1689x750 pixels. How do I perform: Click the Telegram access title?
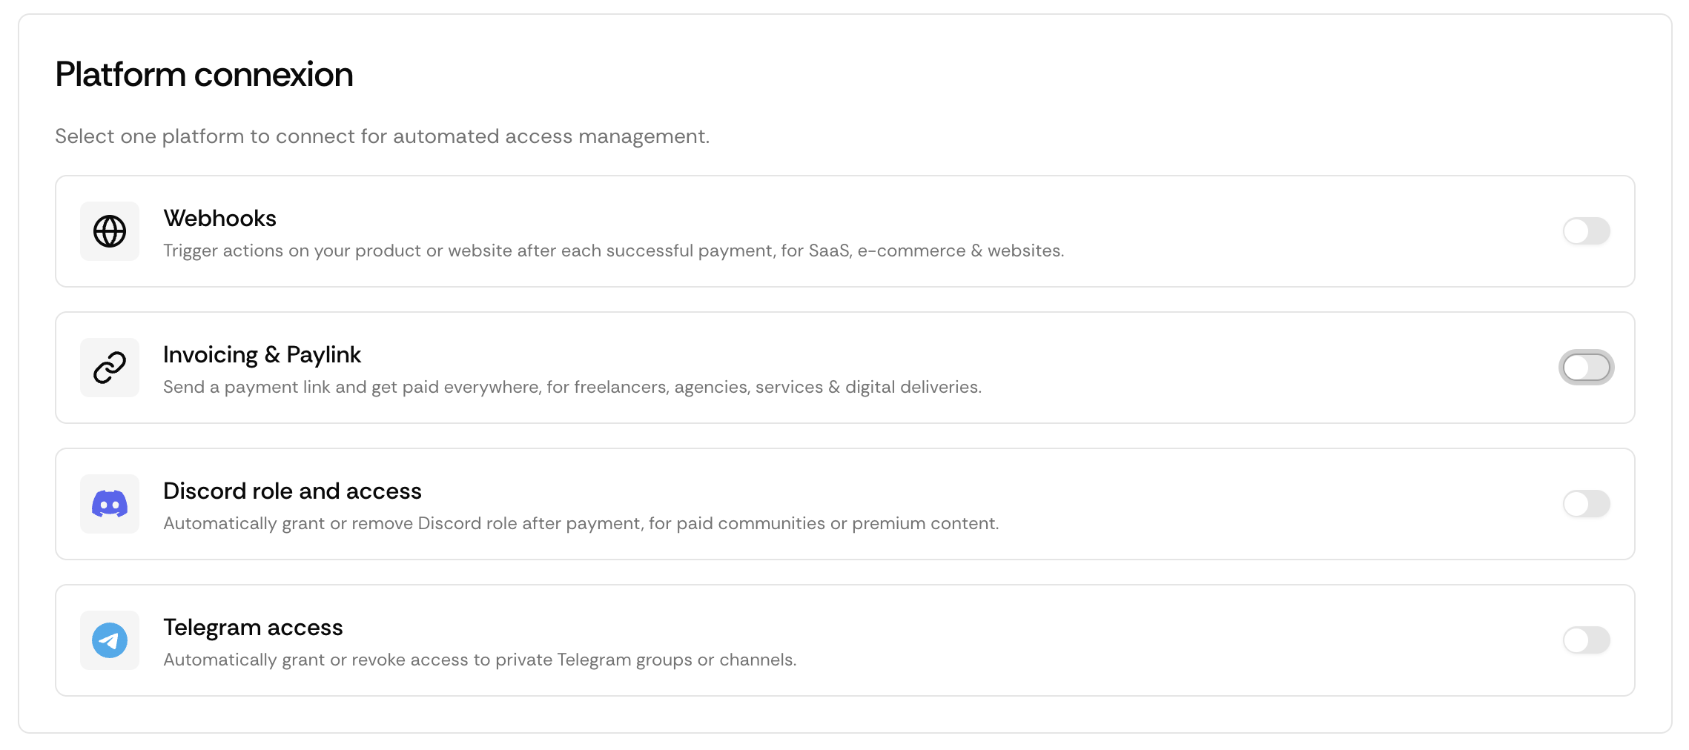[253, 628]
